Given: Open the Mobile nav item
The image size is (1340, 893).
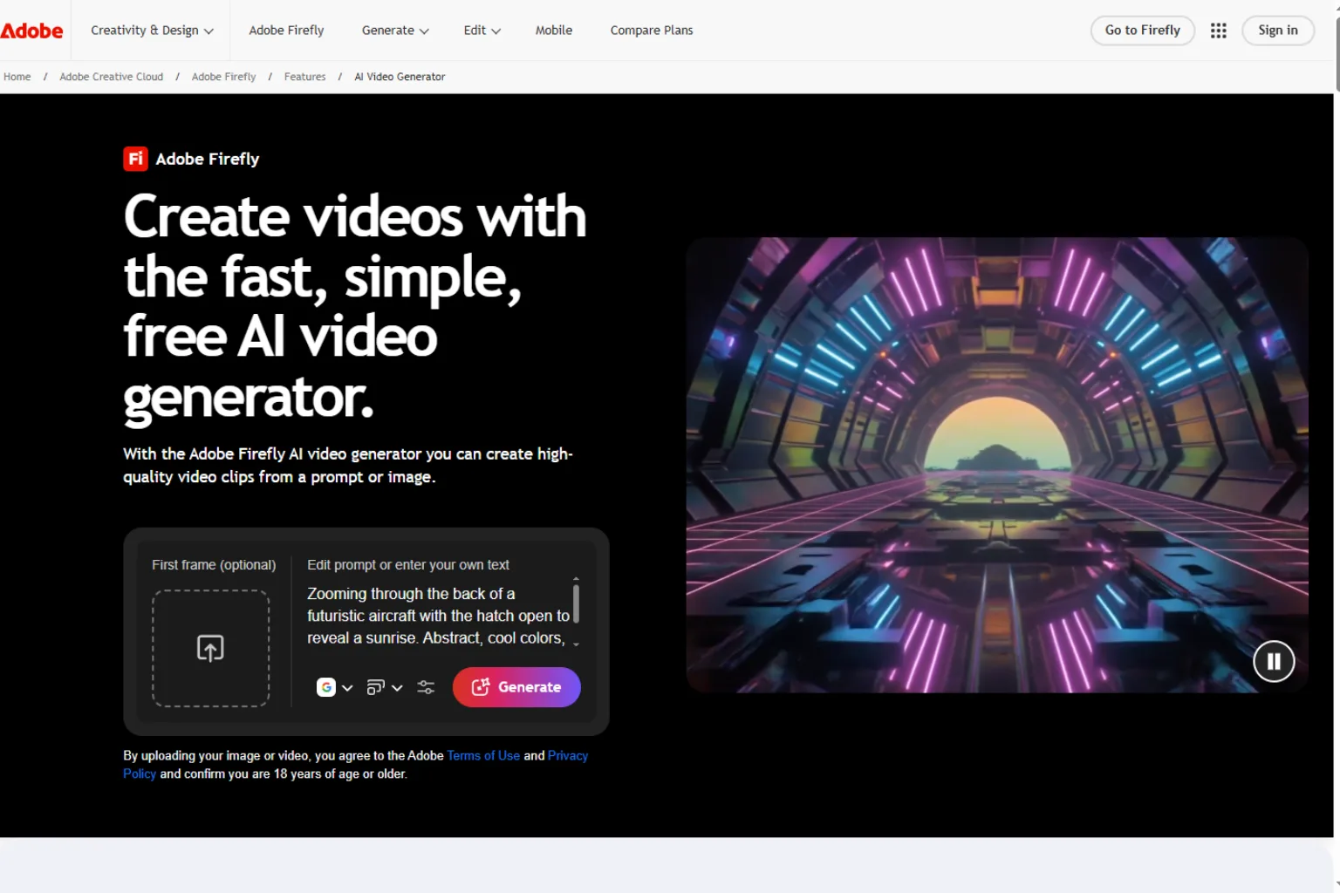Looking at the screenshot, I should pyautogui.click(x=554, y=31).
